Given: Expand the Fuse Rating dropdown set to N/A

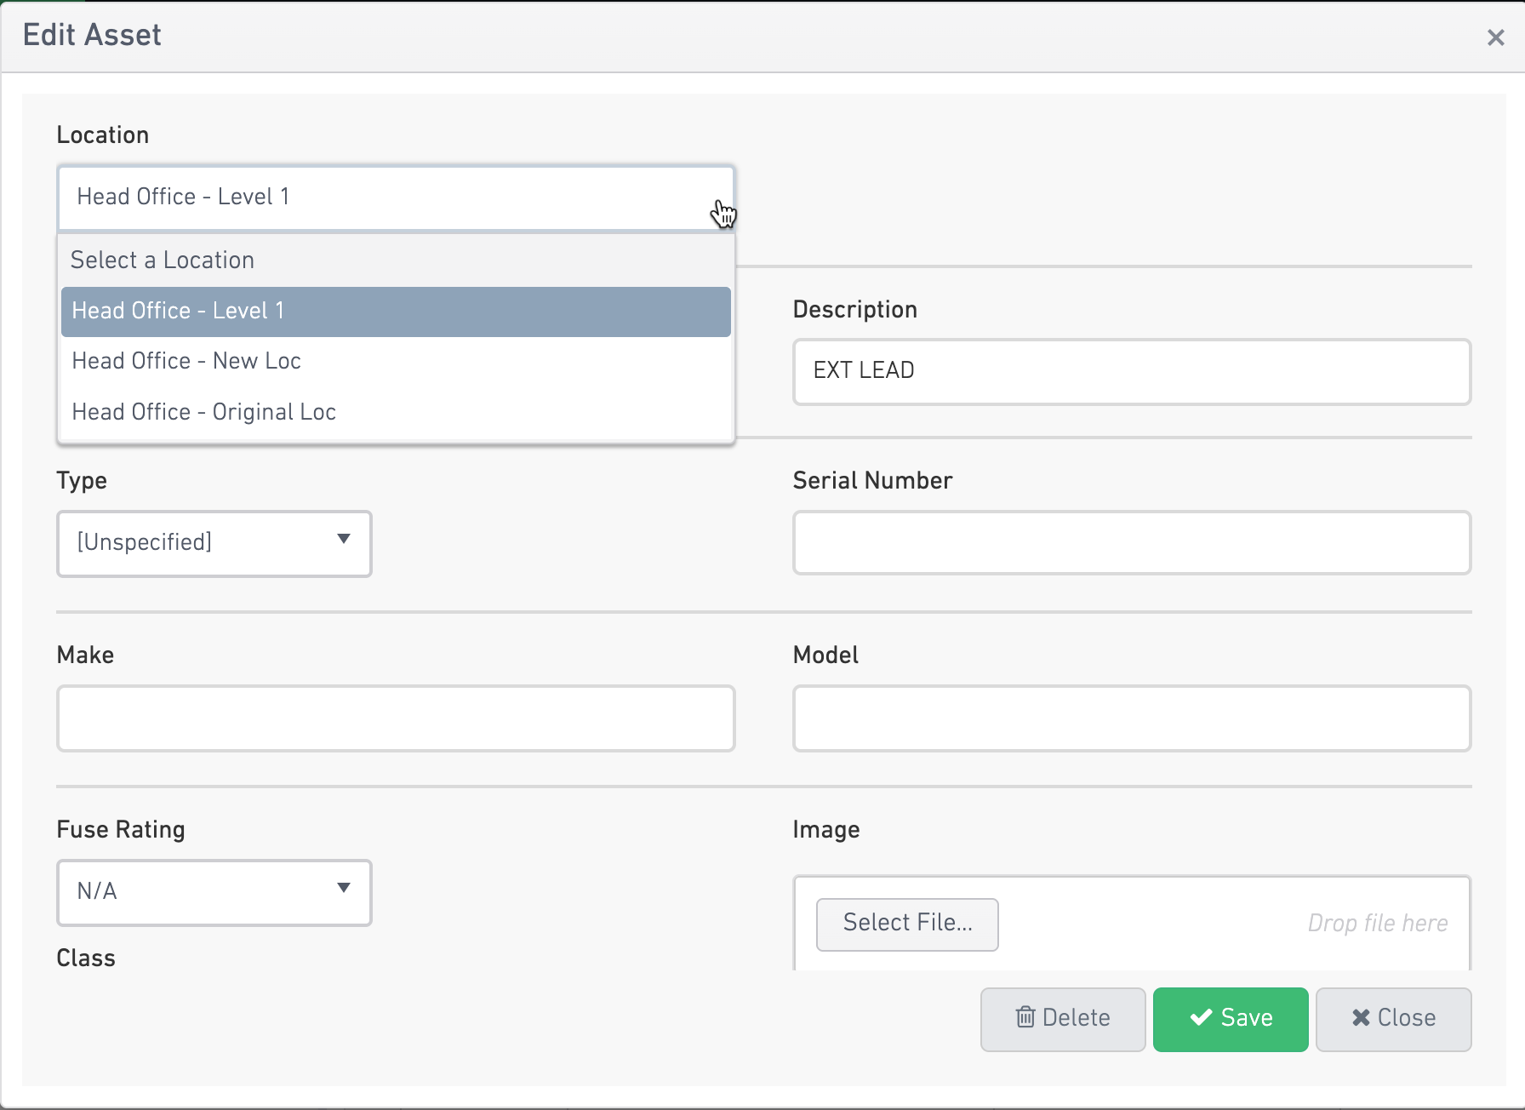Looking at the screenshot, I should click(214, 893).
